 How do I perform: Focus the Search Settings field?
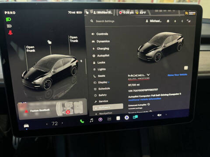coord(105,21)
